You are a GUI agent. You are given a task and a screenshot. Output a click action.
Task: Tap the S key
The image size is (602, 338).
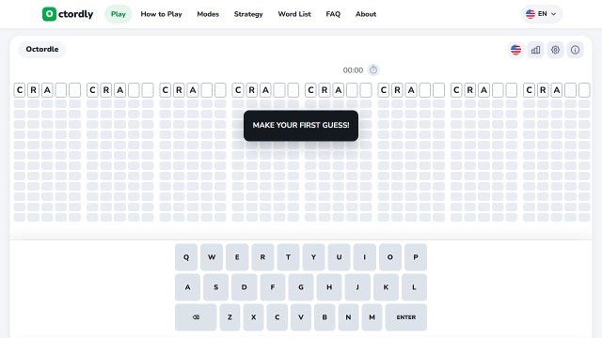215,287
